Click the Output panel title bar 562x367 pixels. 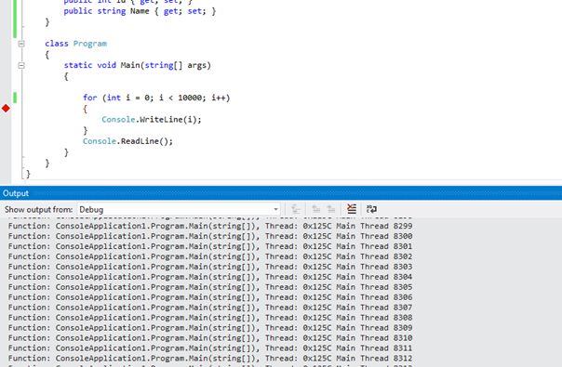281,193
